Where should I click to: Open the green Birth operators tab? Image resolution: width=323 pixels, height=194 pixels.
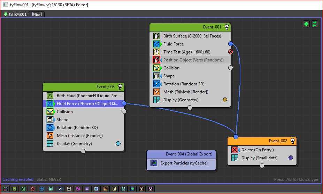(15, 189)
